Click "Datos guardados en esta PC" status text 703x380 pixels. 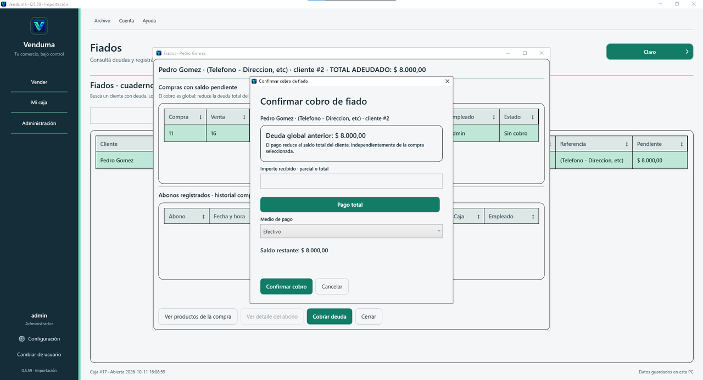666,372
